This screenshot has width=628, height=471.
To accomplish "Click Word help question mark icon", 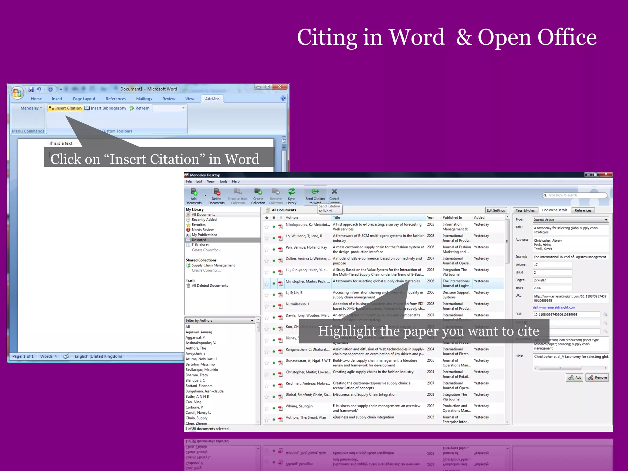I will tap(283, 98).
